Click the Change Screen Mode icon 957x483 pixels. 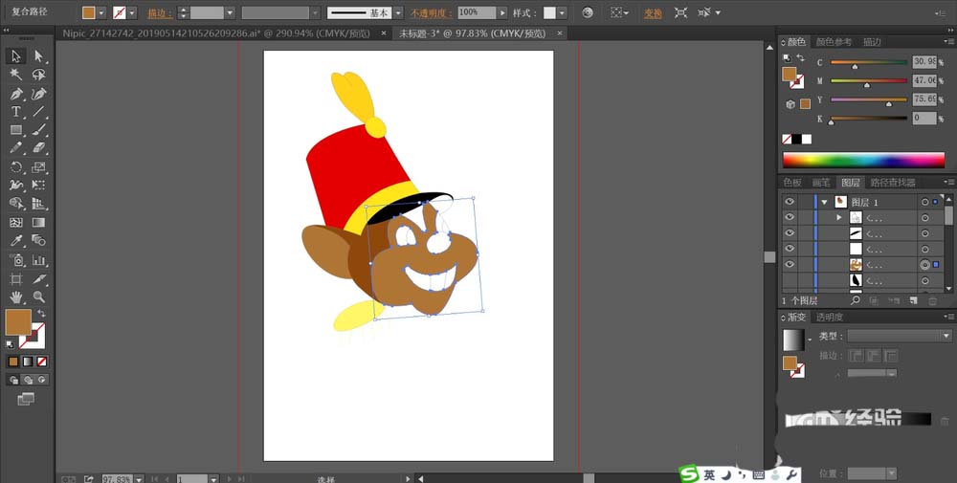pyautogui.click(x=26, y=400)
